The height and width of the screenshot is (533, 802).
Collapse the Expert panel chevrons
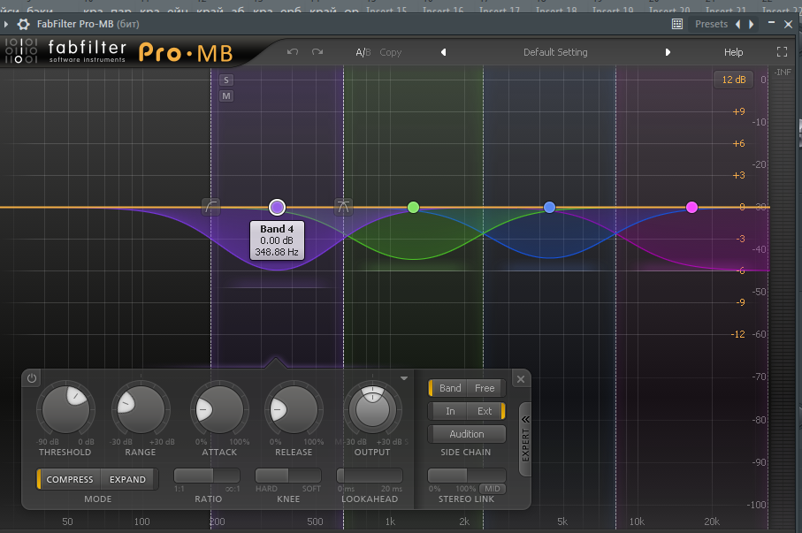click(x=525, y=420)
